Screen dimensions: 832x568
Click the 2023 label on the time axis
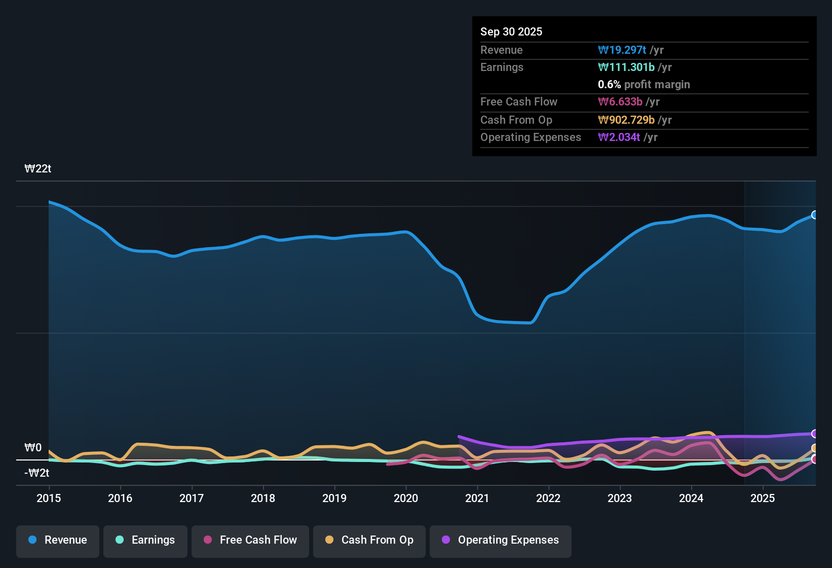620,499
